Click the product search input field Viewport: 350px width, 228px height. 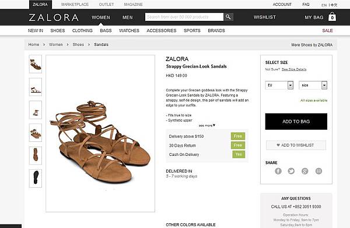point(184,17)
